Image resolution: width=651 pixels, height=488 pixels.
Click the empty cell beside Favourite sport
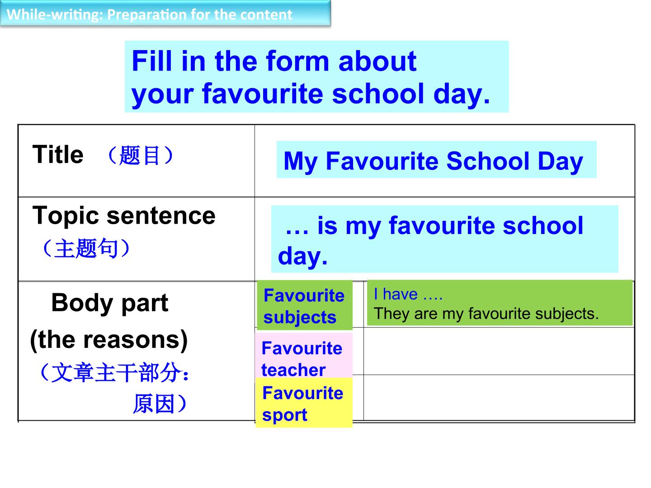click(499, 398)
